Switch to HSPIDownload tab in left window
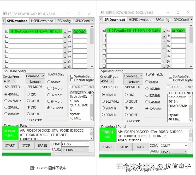The width and height of the screenshot is (196, 175). coord(42,21)
